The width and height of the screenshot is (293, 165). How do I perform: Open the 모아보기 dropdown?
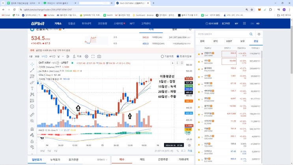pos(102,159)
